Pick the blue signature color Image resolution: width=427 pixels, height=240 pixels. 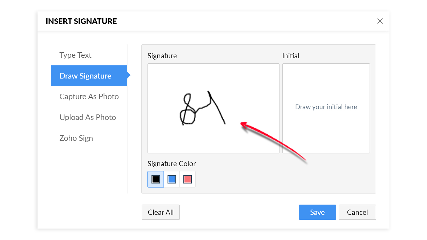(172, 179)
